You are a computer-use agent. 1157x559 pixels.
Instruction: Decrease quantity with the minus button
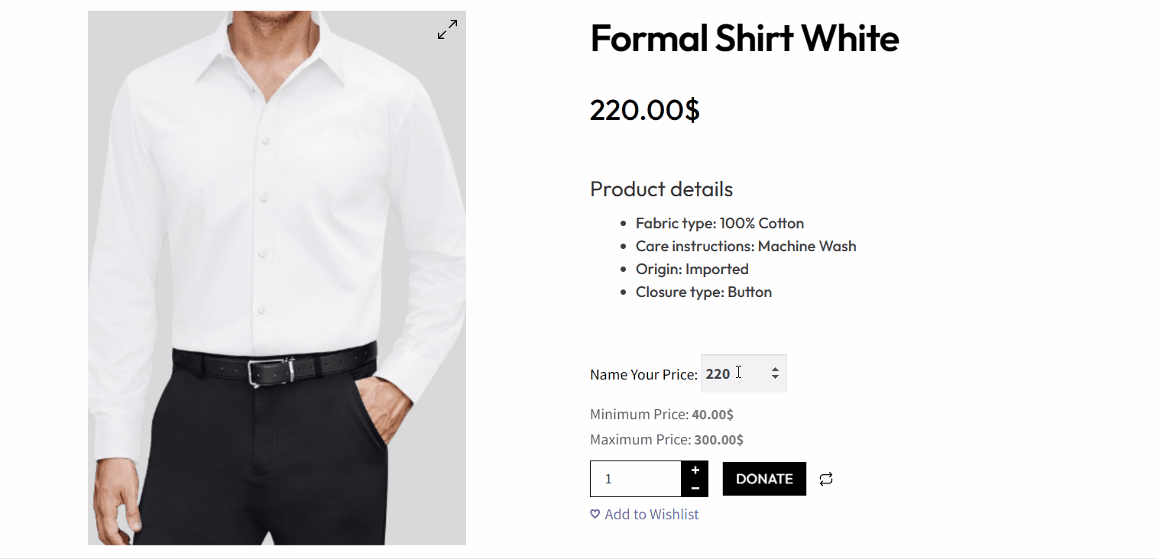click(695, 488)
